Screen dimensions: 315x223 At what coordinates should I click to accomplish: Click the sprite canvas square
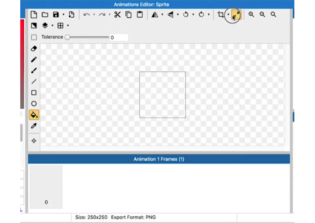[x=163, y=95]
